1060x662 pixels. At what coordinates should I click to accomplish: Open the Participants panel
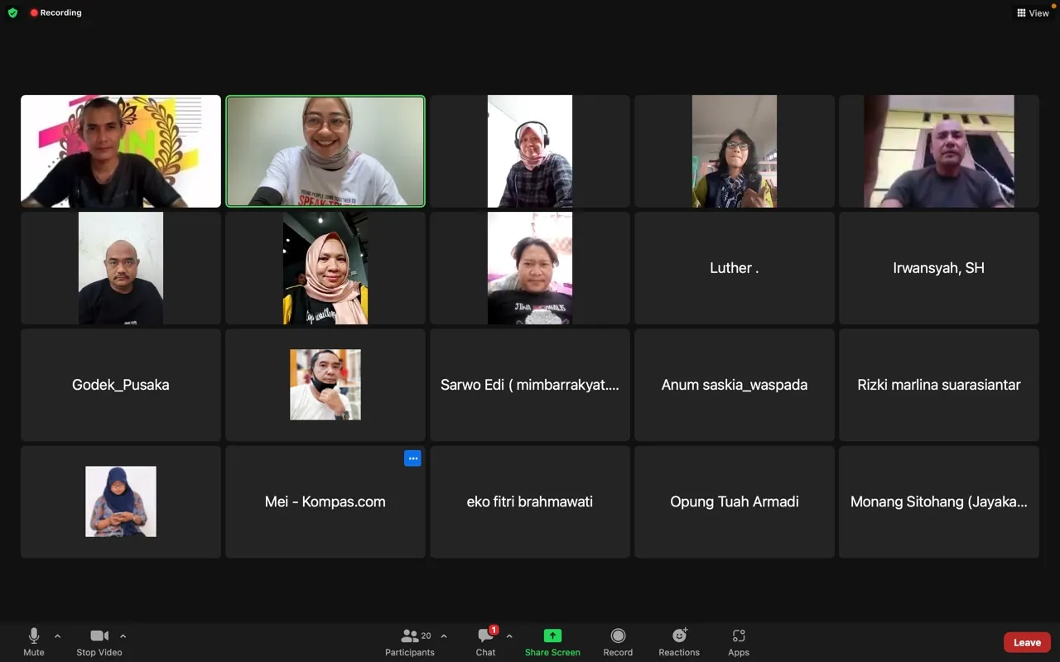(x=410, y=641)
